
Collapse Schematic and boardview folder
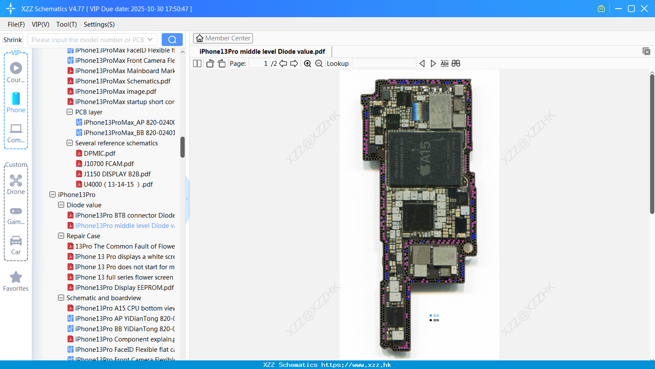point(61,298)
